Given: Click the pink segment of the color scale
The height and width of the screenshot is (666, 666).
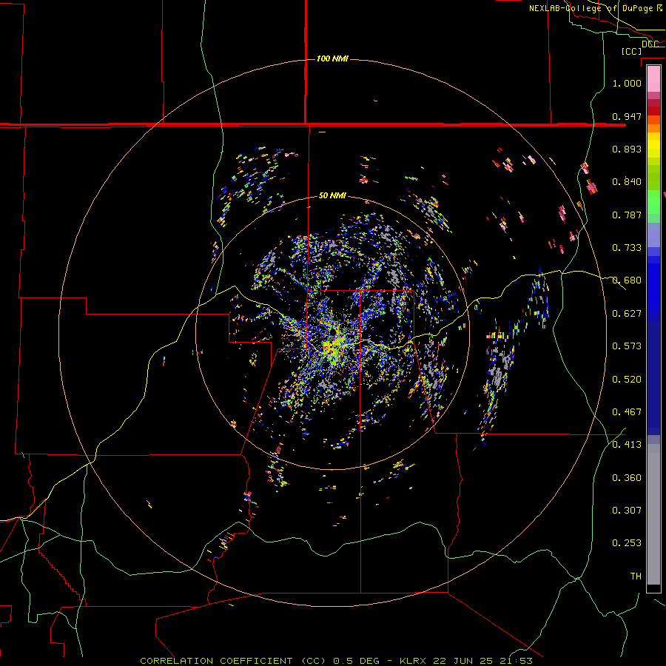Looking at the screenshot, I should click(x=653, y=79).
